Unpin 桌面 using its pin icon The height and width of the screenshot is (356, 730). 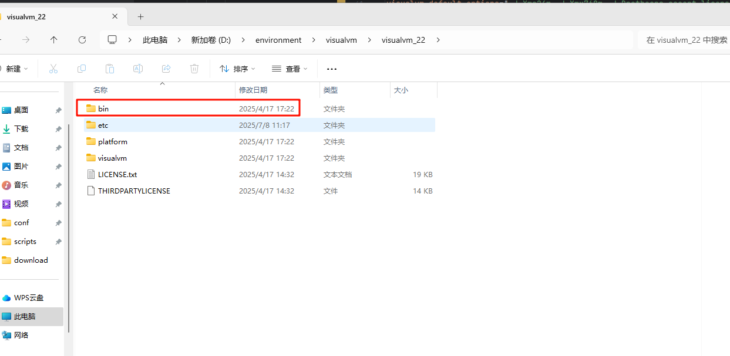point(58,110)
